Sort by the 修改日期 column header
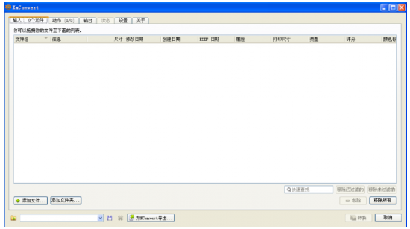This screenshot has width=410, height=229. point(142,39)
